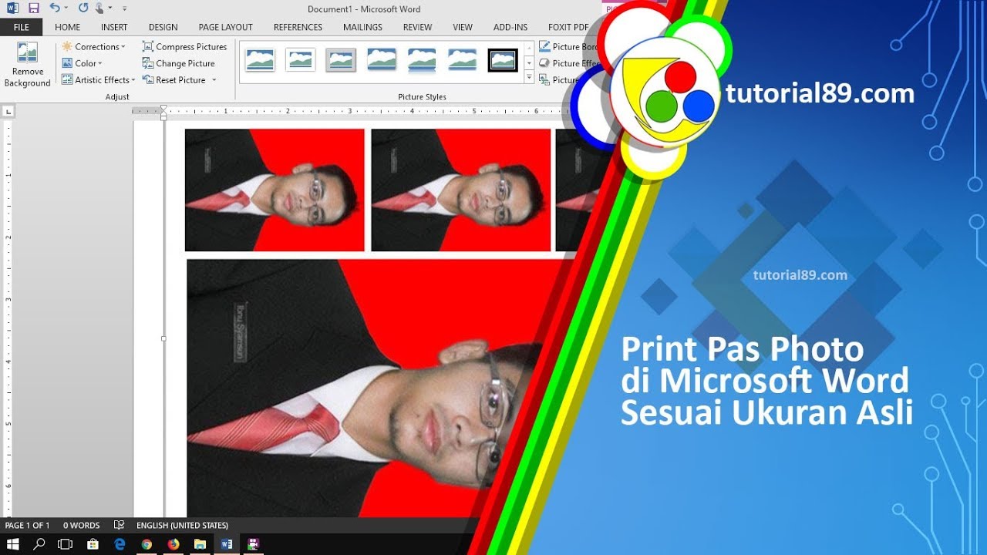Open Task View on the taskbar
987x555 pixels.
(66, 544)
